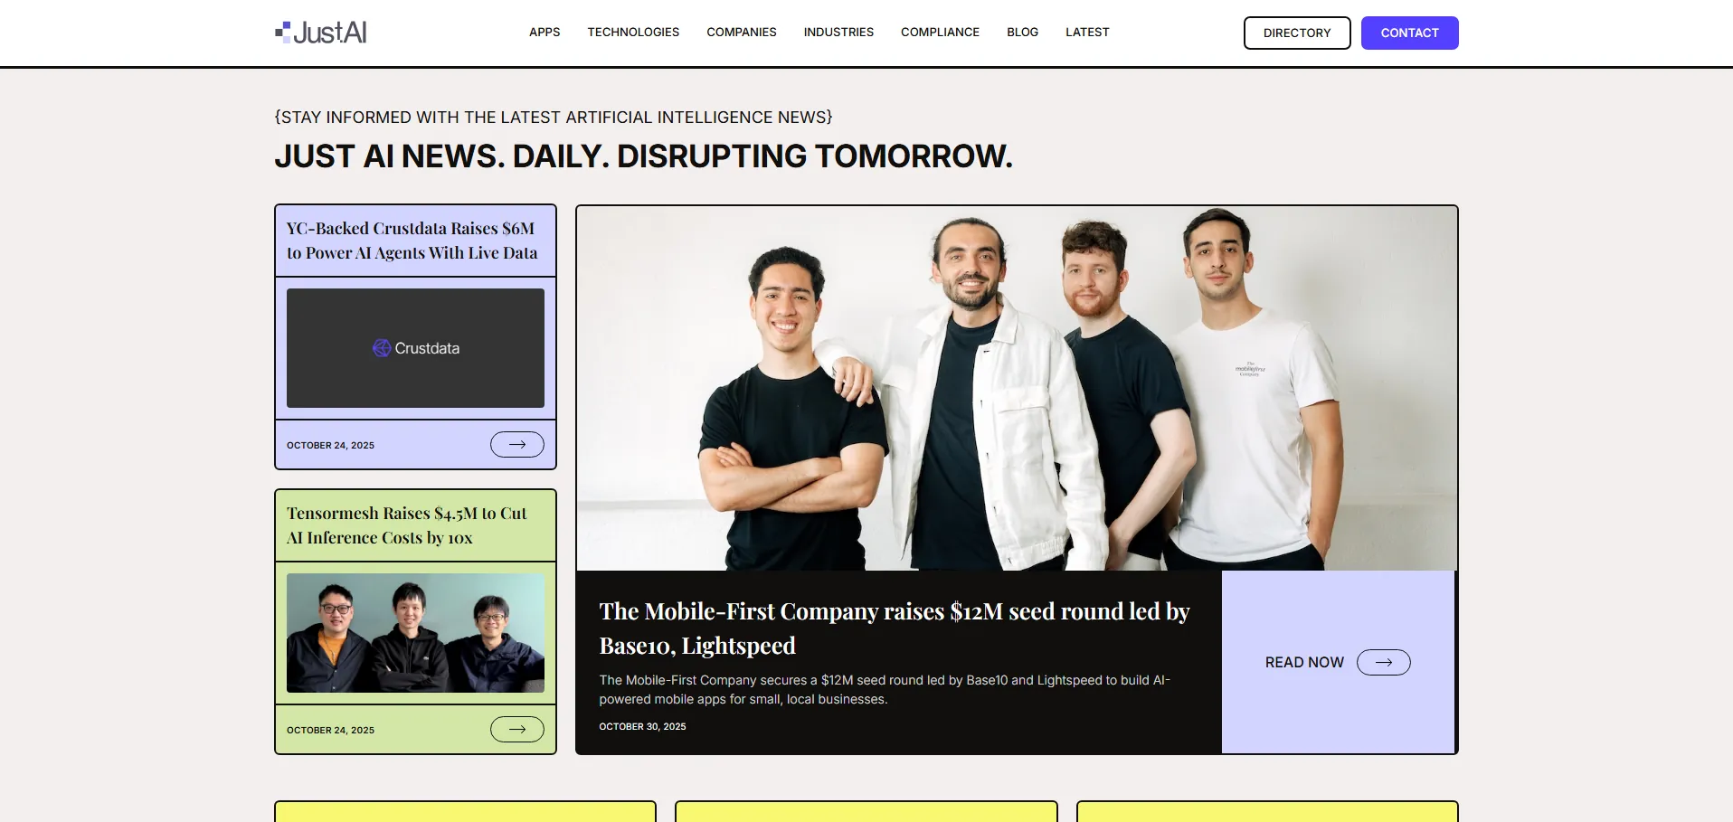
Task: Click arrow button on Crustdata card
Action: [517, 445]
